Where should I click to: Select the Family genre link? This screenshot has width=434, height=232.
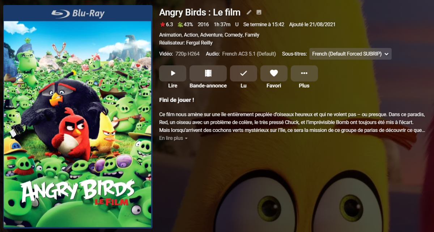tap(252, 35)
